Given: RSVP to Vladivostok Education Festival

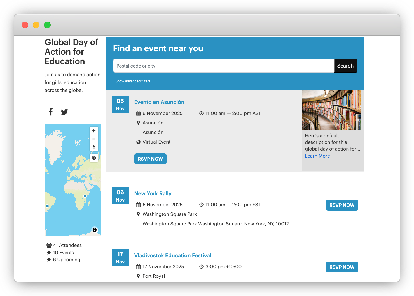Looking at the screenshot, I should tap(342, 267).
